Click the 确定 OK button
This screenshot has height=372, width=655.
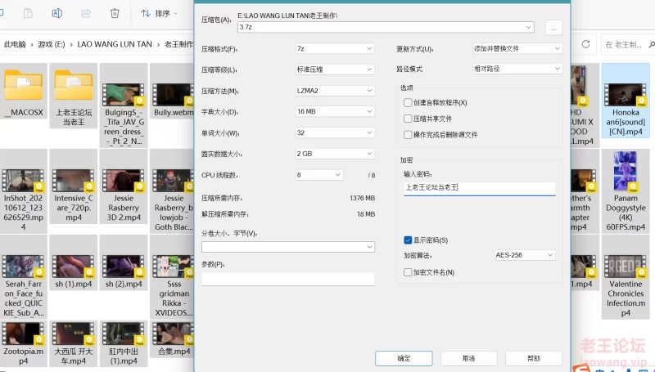point(404,358)
